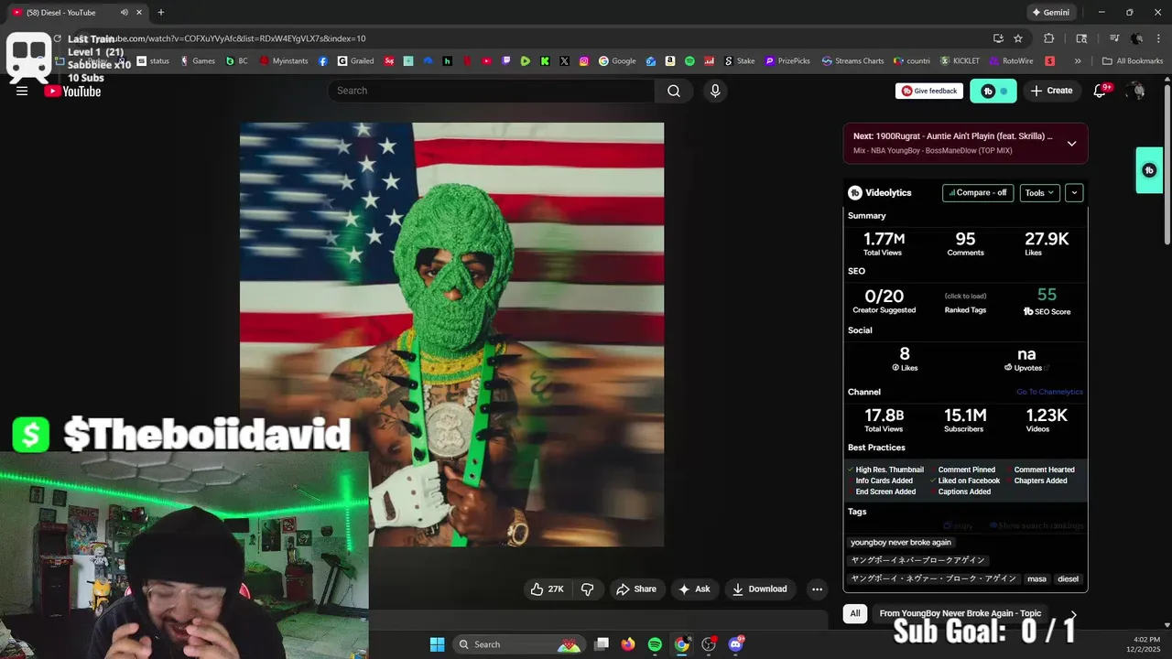Click the TubeBuddy side tab icon
1172x659 pixels.
pos(1149,170)
